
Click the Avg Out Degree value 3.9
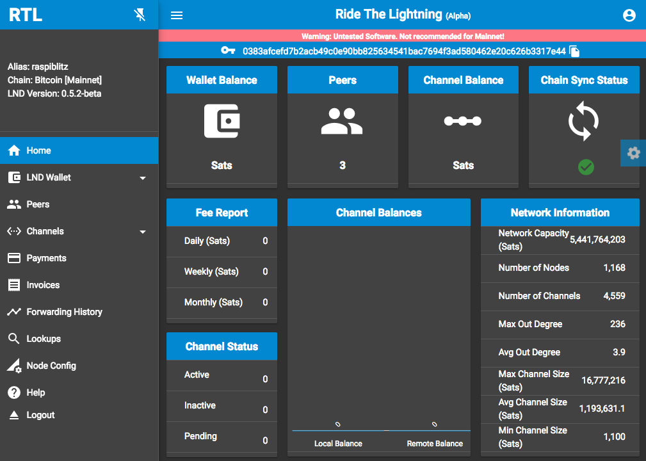tap(619, 352)
